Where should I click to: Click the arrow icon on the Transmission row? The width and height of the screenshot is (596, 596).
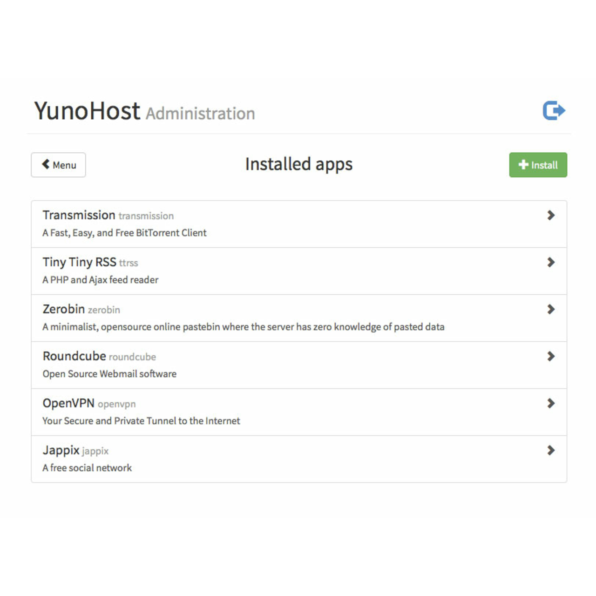551,215
